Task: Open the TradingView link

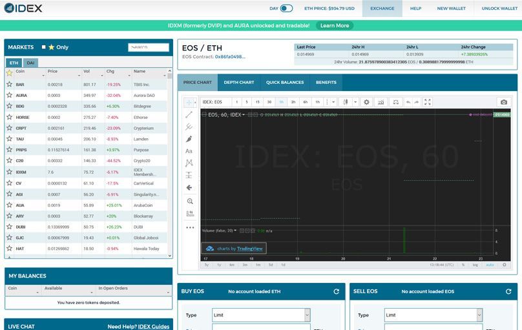Action: (249, 249)
